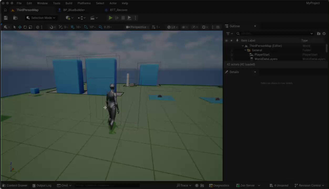This screenshot has height=189, width=329.
Task: Click the Outliner pin column header
Action: pos(237,41)
